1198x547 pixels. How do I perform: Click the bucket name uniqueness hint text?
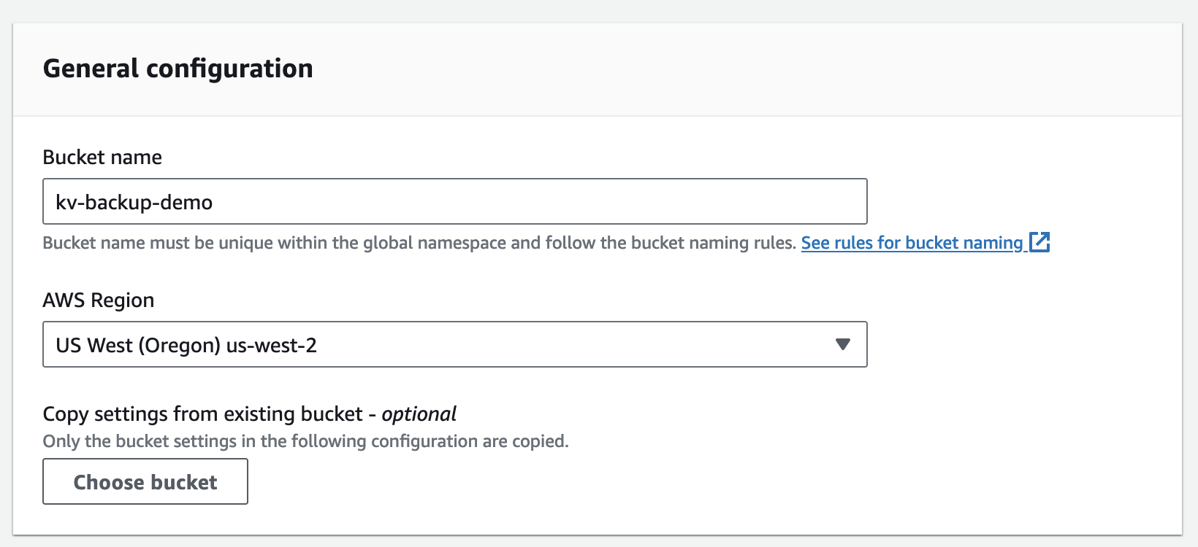pos(419,243)
